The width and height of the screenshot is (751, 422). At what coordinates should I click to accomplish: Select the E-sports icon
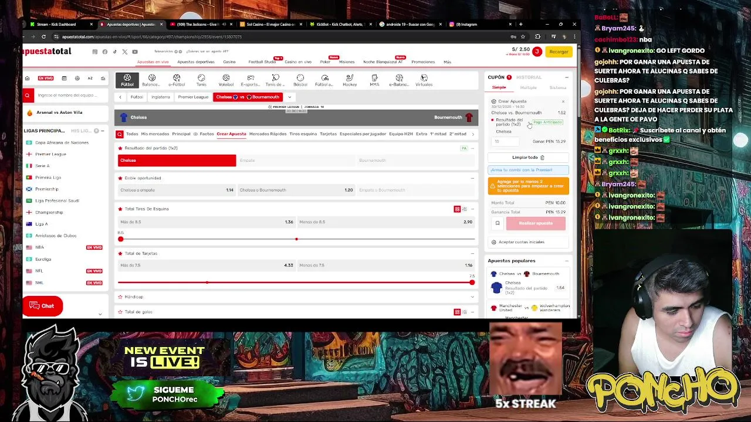pos(251,80)
